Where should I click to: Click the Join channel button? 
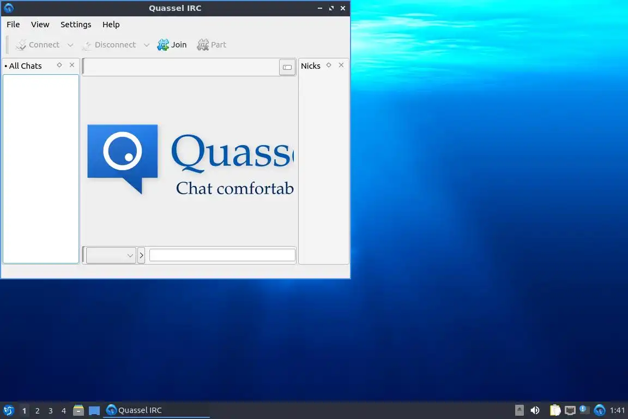172,45
